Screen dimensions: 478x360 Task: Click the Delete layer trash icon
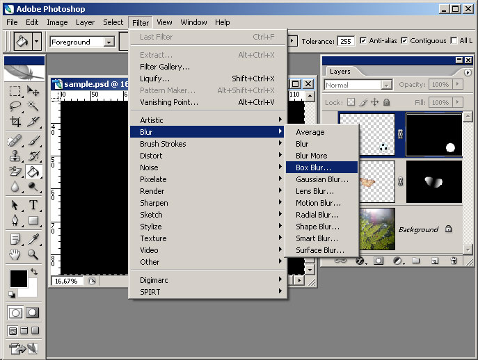(x=454, y=261)
